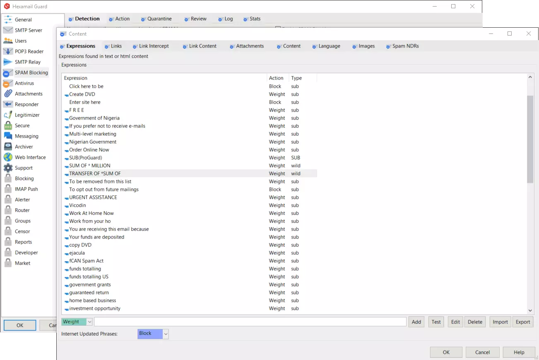Click the Import button
This screenshot has height=360, width=539.
pyautogui.click(x=500, y=322)
